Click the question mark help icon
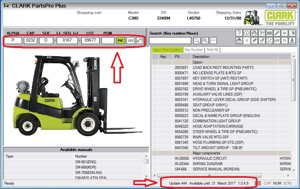300x189 pixels. tap(239, 33)
